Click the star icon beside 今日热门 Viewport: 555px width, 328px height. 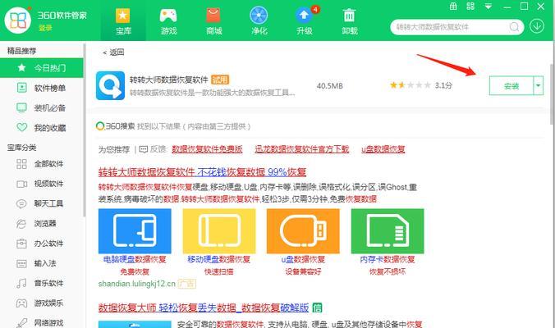click(21, 67)
